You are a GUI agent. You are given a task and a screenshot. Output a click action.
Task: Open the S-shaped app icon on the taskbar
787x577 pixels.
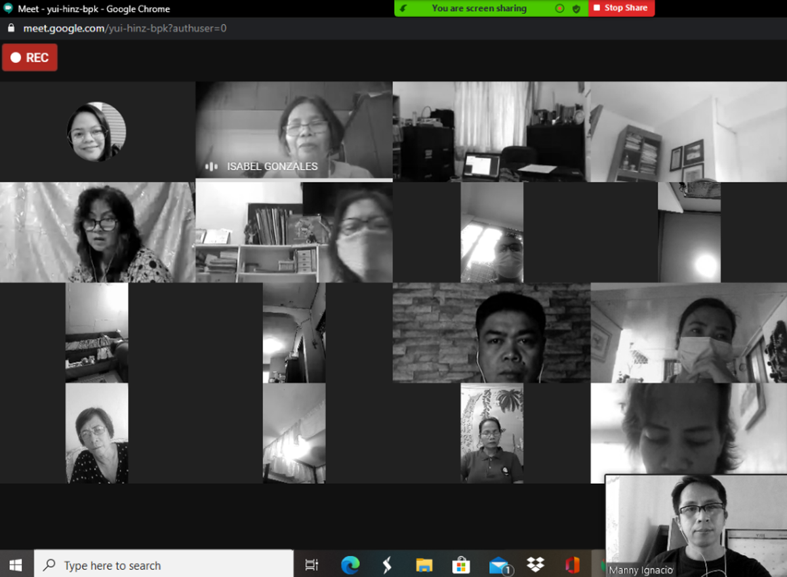pos(387,565)
